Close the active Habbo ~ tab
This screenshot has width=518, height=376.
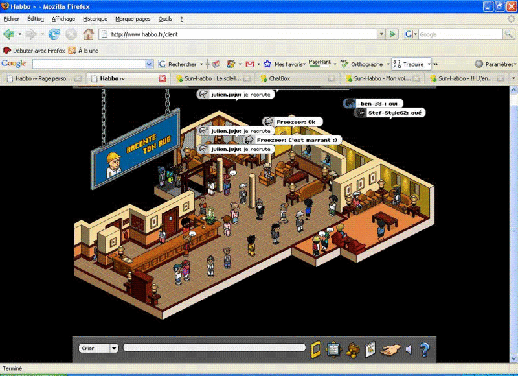pos(163,78)
